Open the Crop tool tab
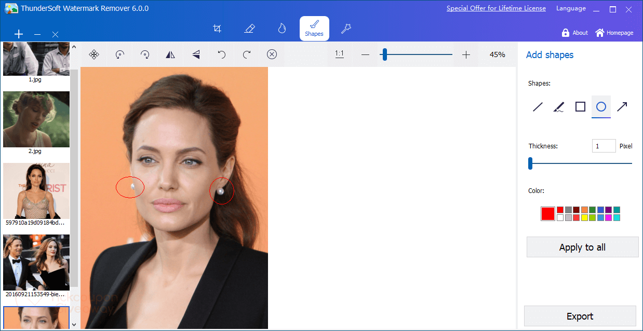The height and width of the screenshot is (331, 643). coord(218,29)
